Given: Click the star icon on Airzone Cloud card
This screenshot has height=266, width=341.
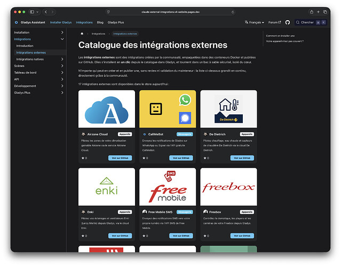Looking at the screenshot, I should click(83, 158).
